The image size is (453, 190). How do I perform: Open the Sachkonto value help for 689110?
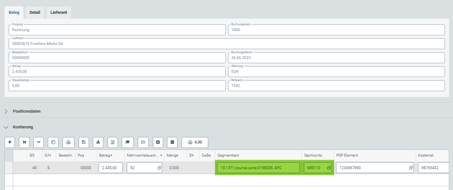point(329,168)
